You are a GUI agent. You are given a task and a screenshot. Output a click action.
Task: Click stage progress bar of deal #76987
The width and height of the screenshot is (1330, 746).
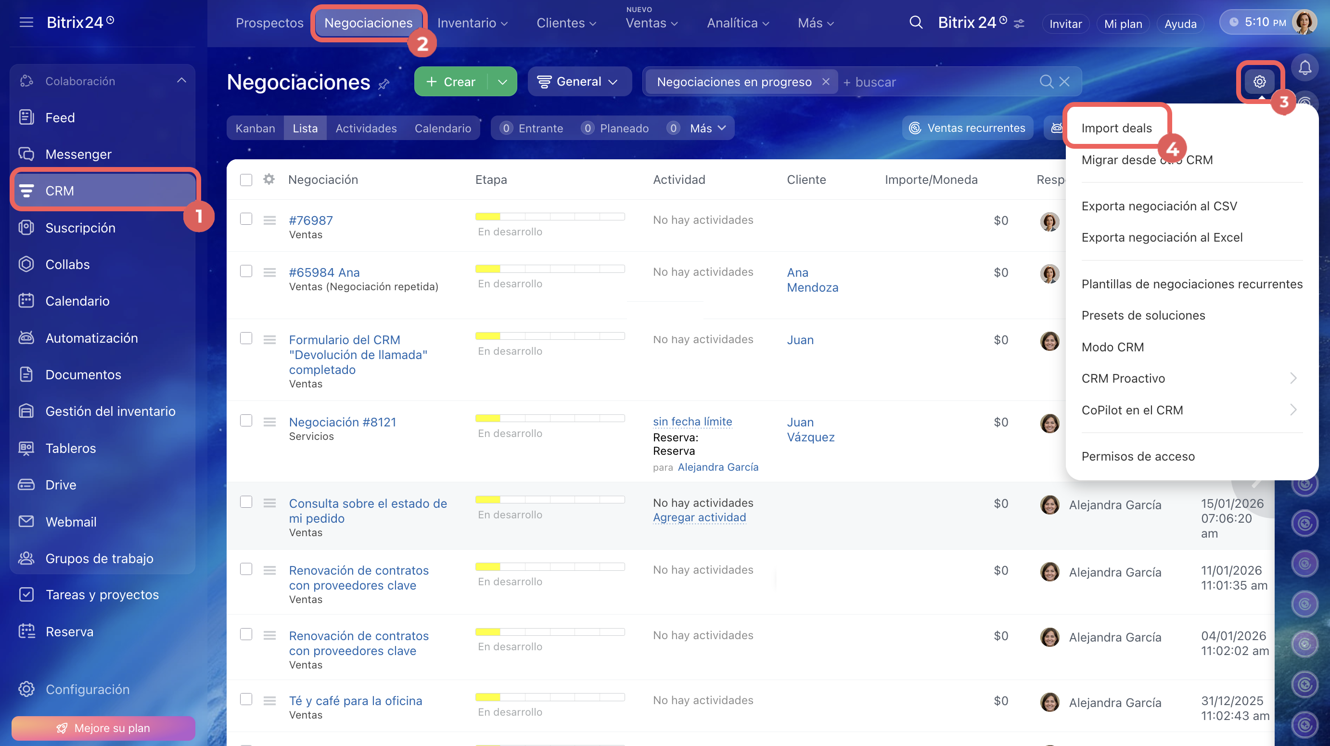(550, 217)
